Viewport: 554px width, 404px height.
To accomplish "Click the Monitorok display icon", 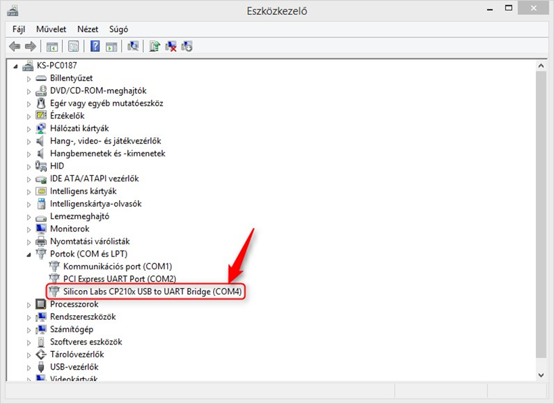I will tap(41, 229).
